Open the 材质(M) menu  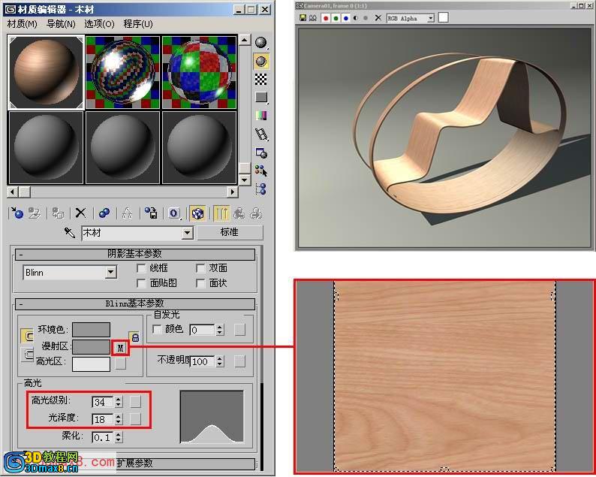(x=22, y=24)
